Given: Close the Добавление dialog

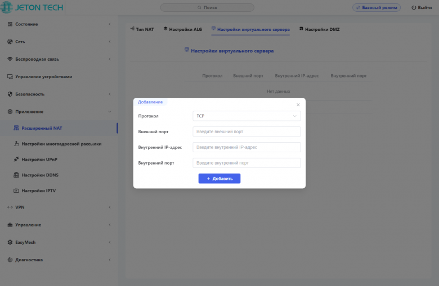Looking at the screenshot, I should tap(298, 105).
